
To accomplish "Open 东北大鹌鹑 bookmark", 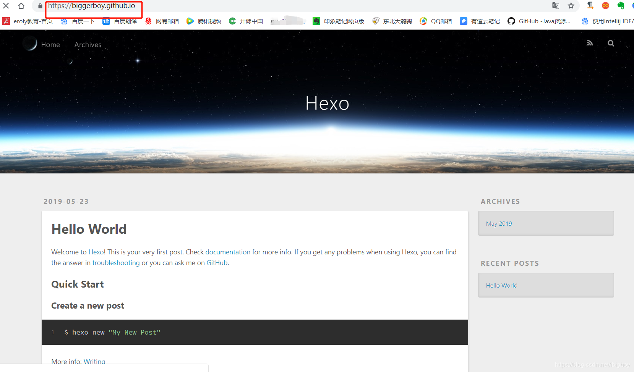I will pos(392,21).
